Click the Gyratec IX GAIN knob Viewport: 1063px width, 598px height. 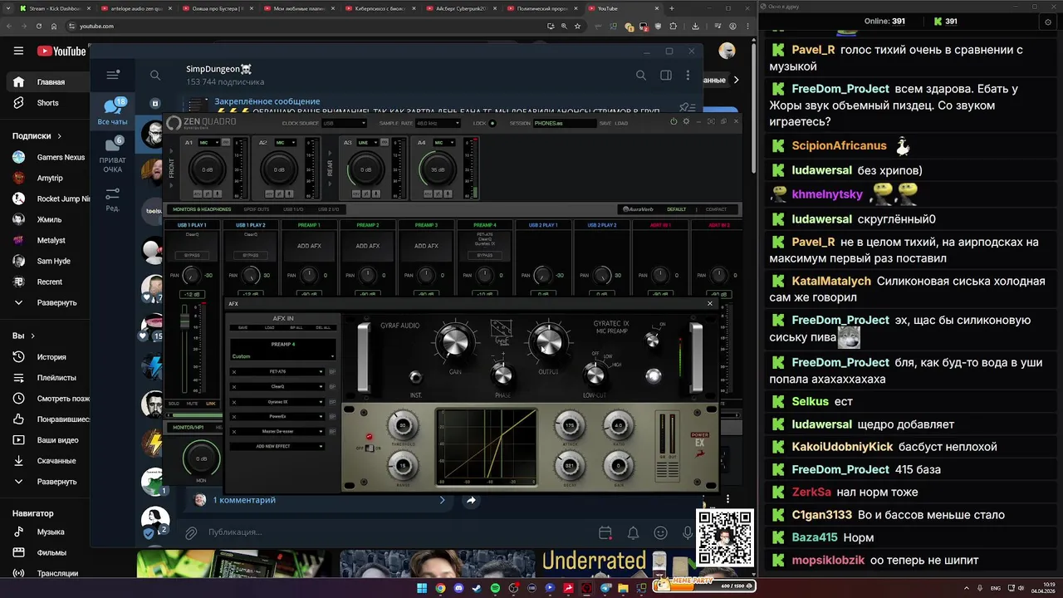(455, 341)
